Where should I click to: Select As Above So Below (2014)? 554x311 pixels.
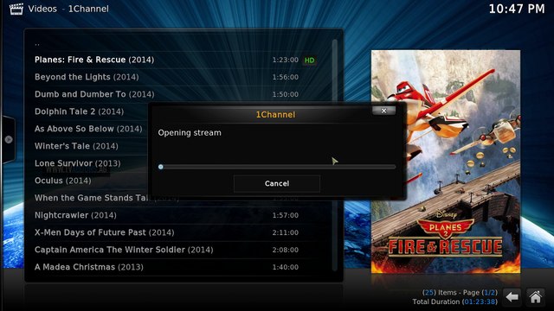(x=88, y=129)
